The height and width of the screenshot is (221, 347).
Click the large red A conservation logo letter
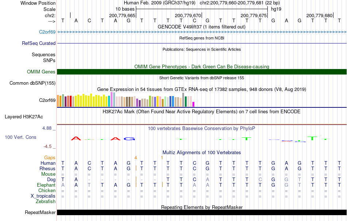point(76,138)
